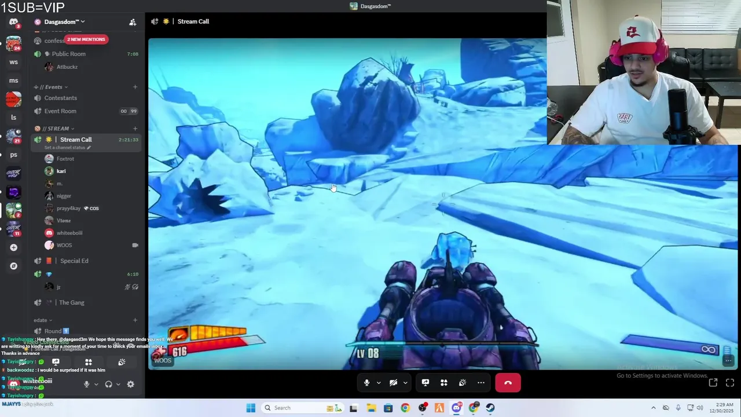Screen dimensions: 741x417
Task: Open Windows Start menu
Action: click(251, 408)
